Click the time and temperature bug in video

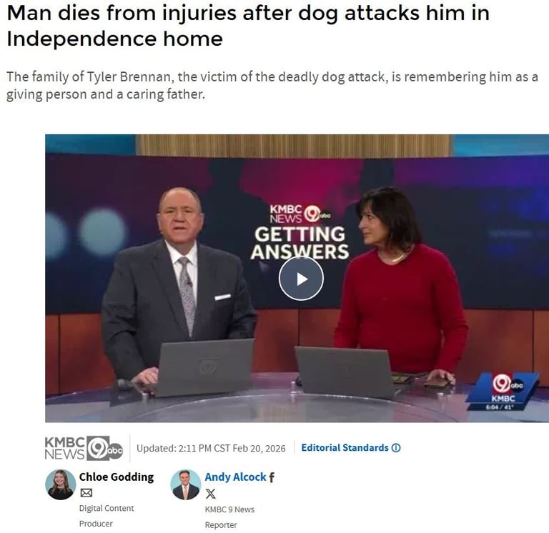(x=500, y=407)
